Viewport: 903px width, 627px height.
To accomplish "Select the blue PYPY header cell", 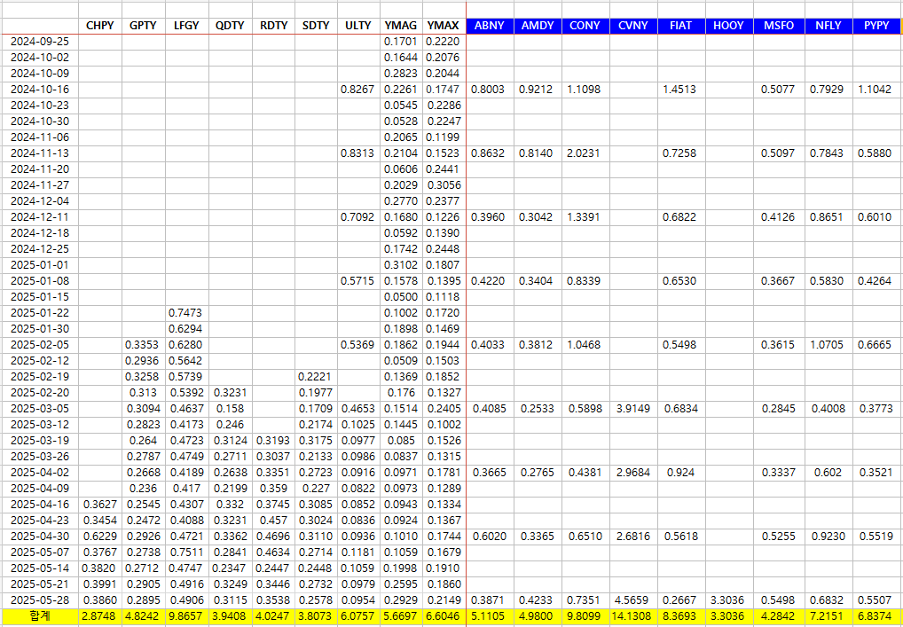I will pyautogui.click(x=877, y=26).
